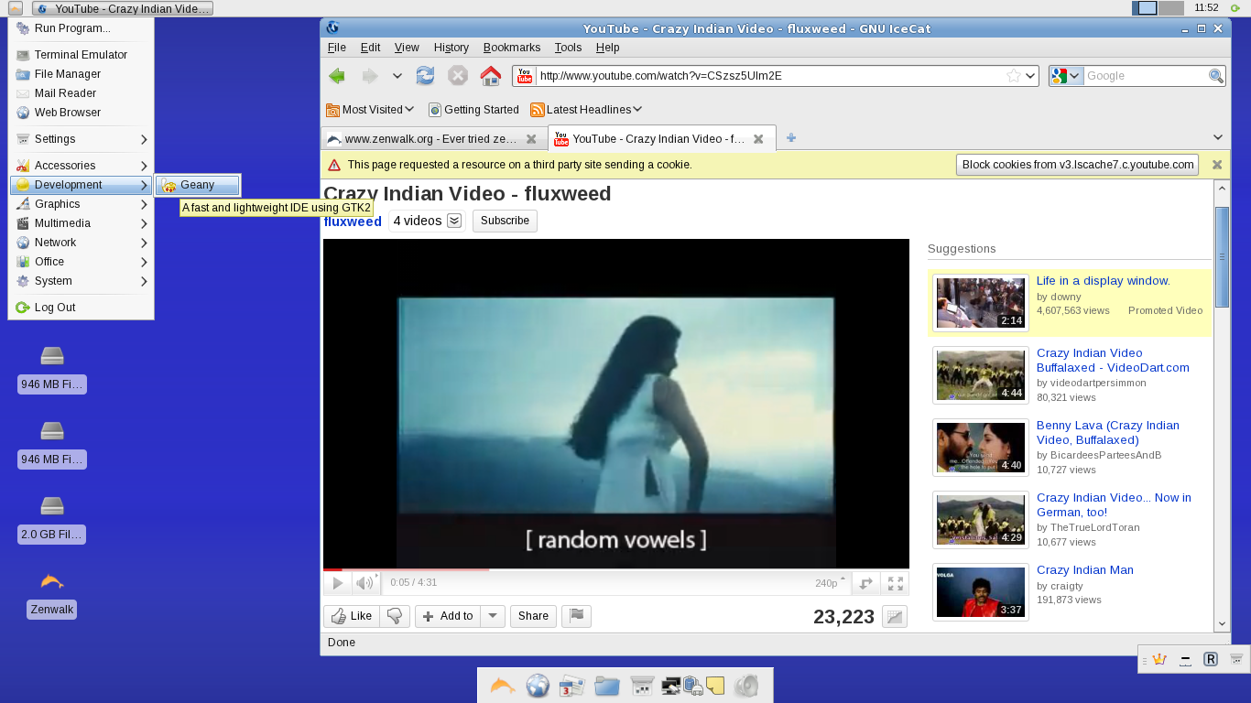The width and height of the screenshot is (1251, 703).
Task: Open the Add to dropdown arrow
Action: click(x=493, y=616)
